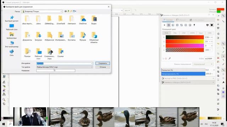Image resolution: width=227 pixels, height=127 pixels.
Task: Increase the G channel value with plus
Action: click(x=212, y=42)
